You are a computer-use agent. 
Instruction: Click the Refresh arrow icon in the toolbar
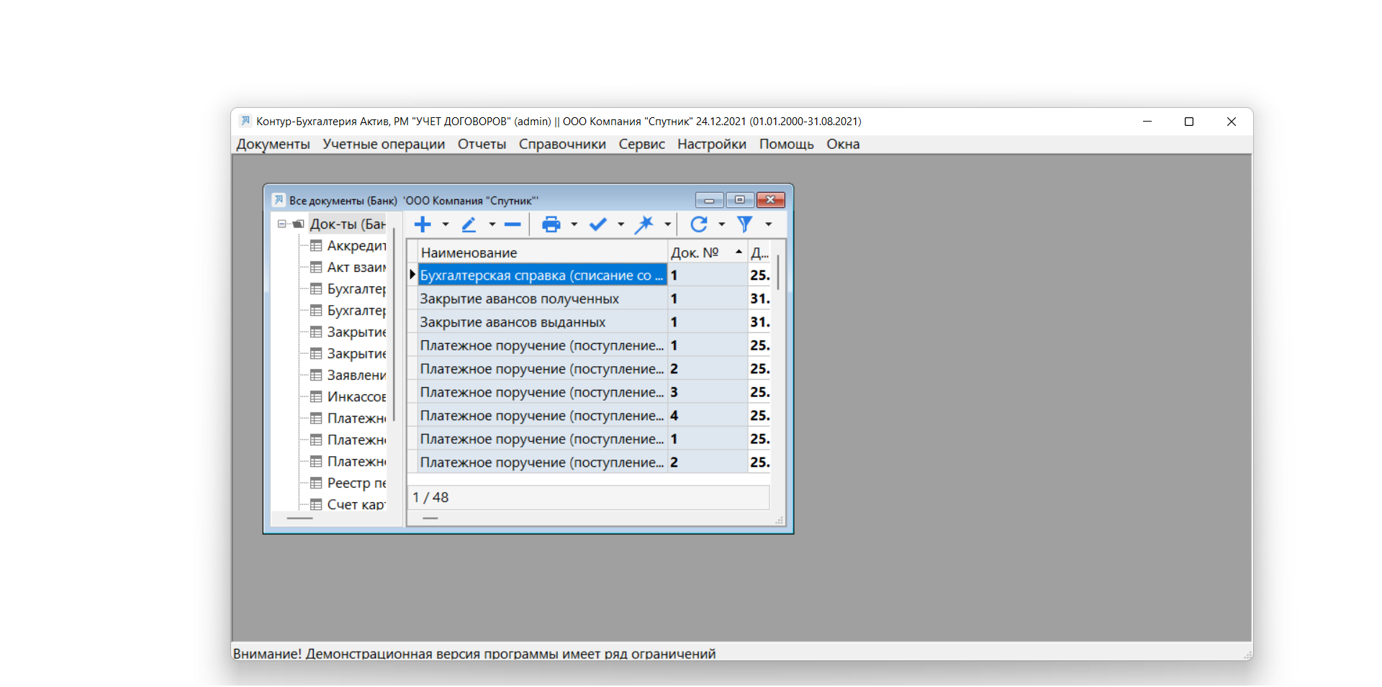698,224
